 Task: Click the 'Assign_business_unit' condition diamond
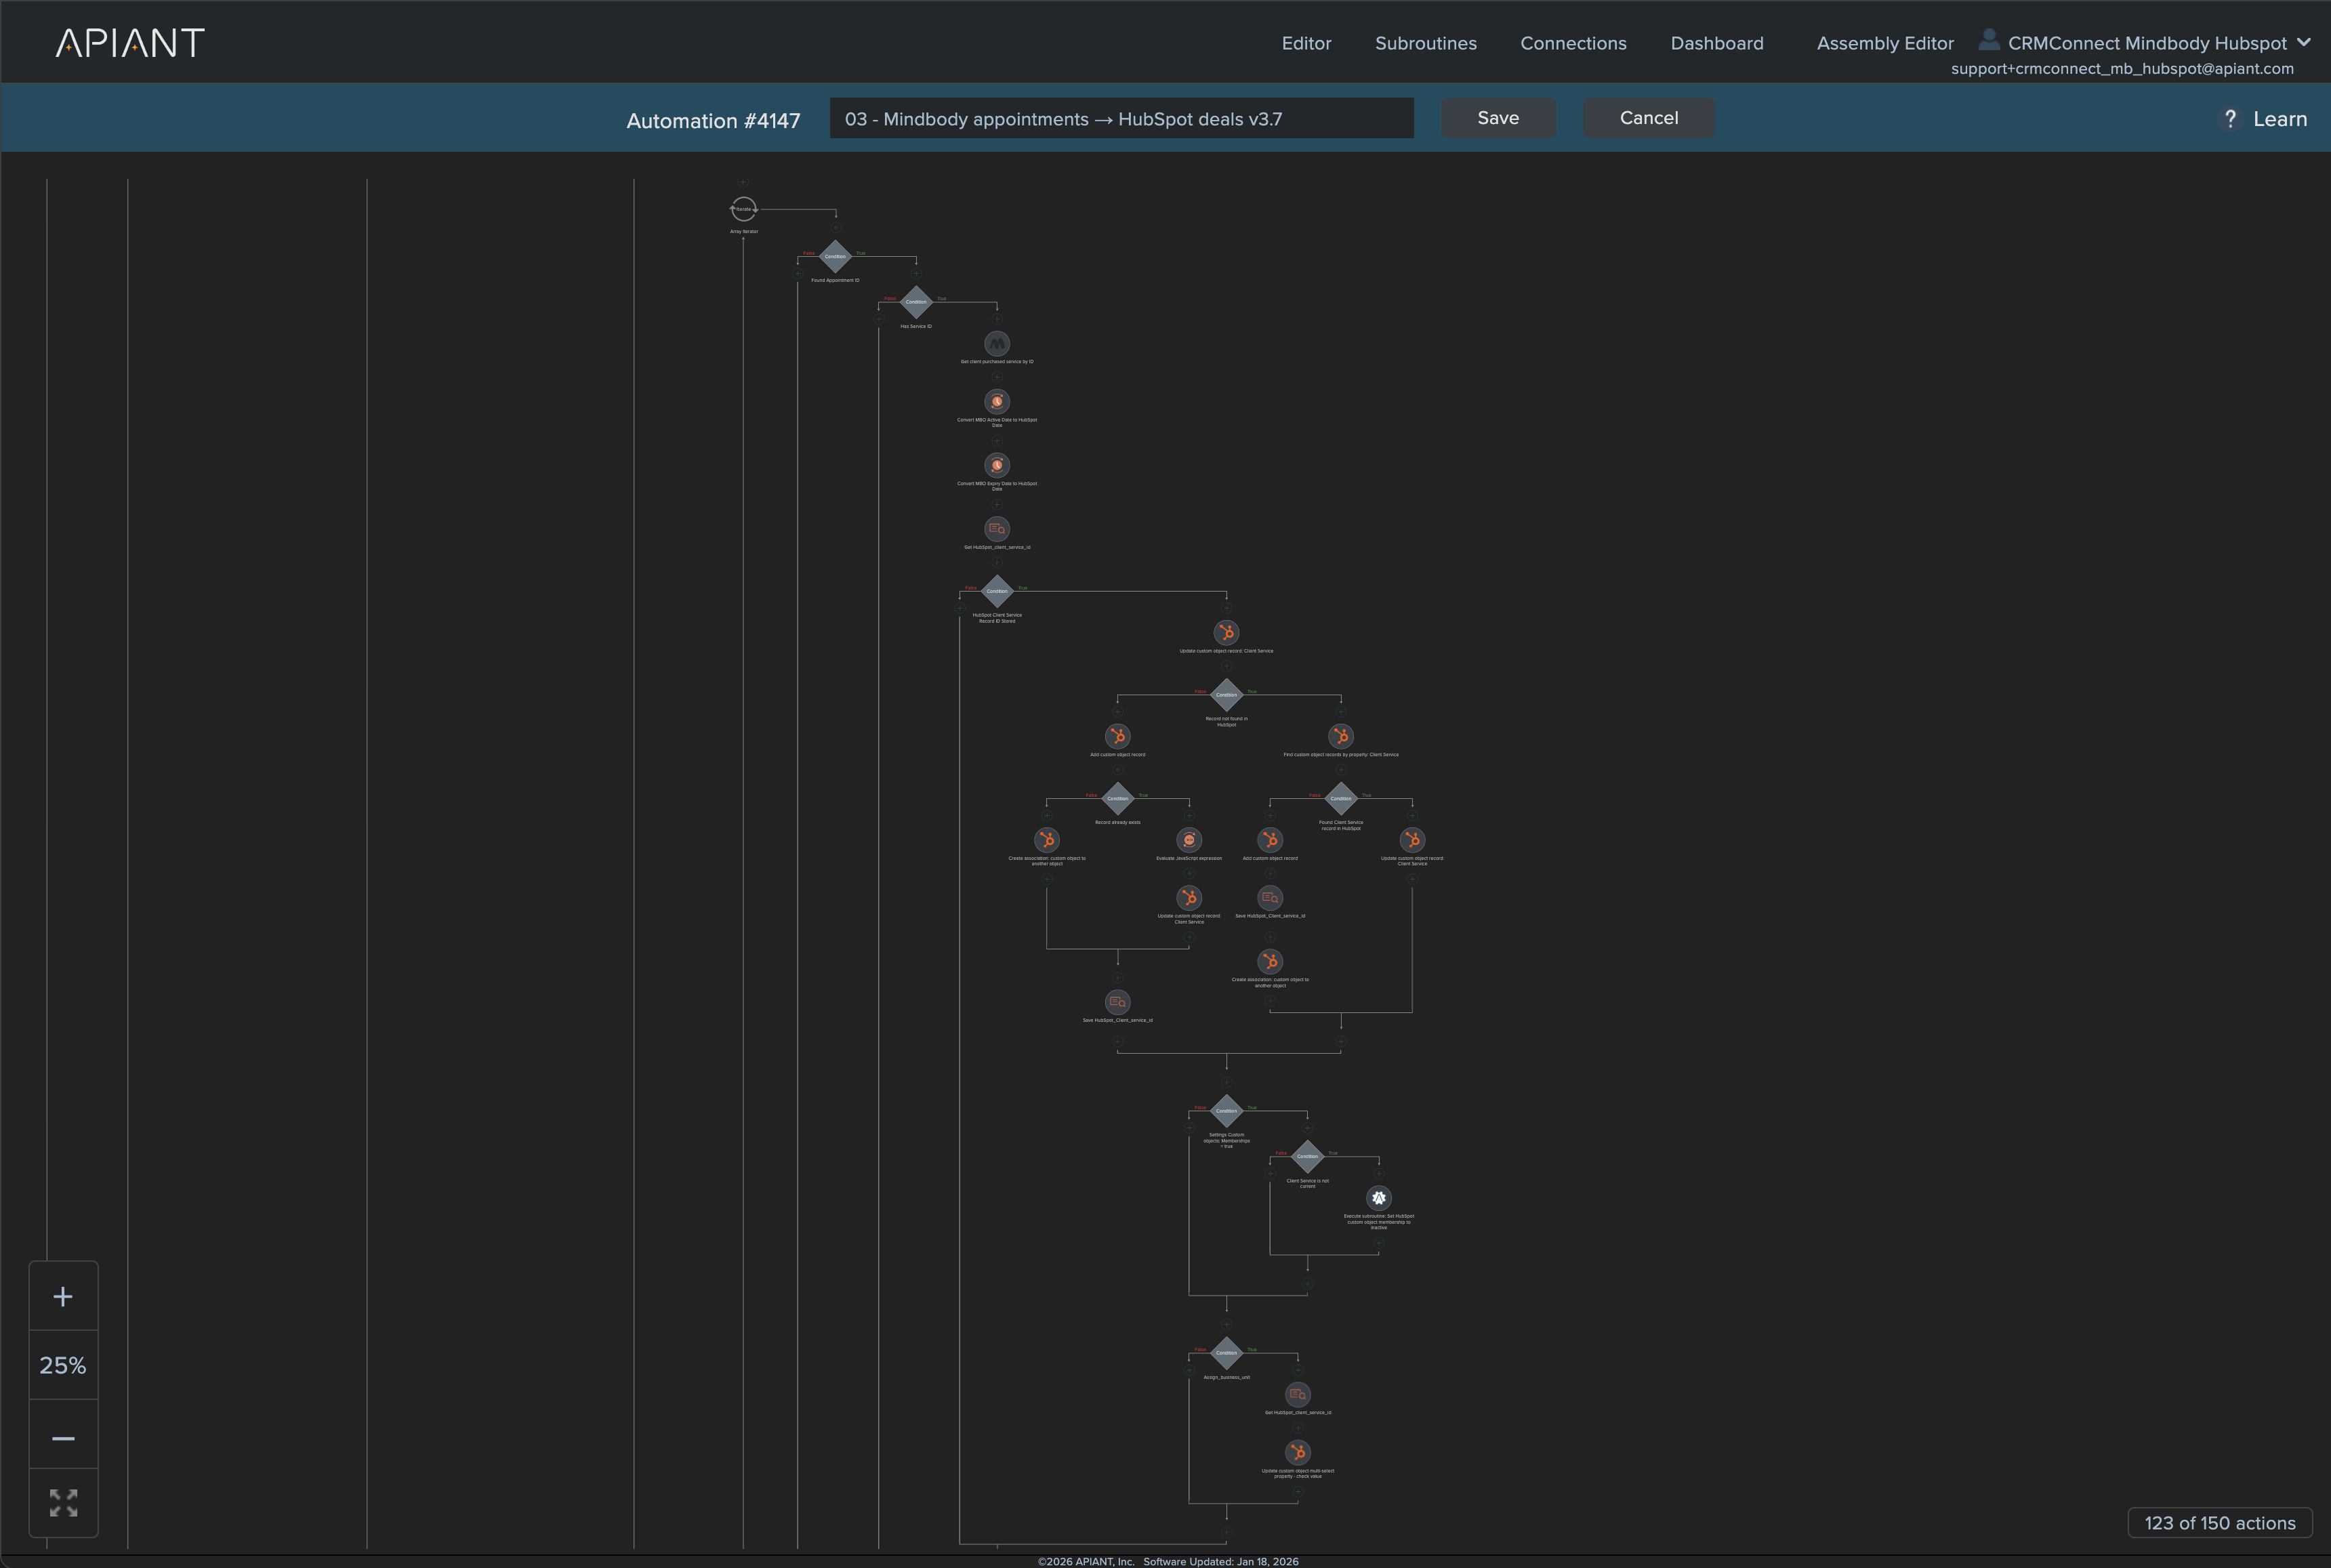1226,1352
